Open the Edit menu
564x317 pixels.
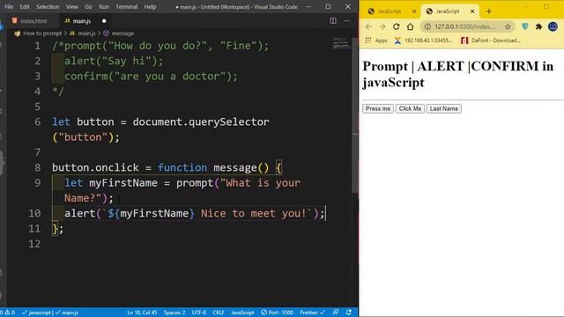(25, 7)
